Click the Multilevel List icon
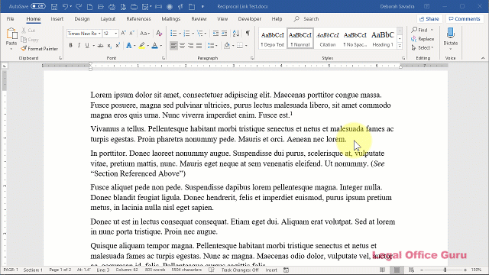 [x=200, y=33]
